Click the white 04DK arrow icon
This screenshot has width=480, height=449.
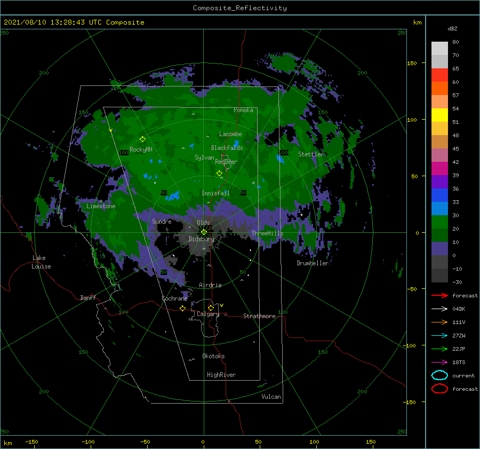439,309
